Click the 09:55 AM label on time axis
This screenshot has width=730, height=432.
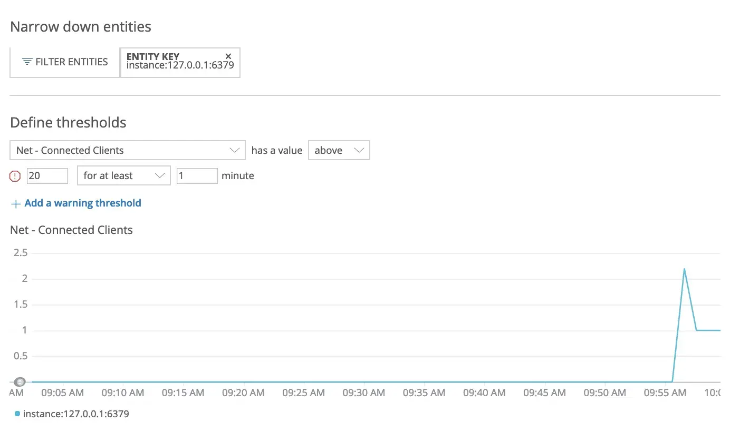(665, 393)
